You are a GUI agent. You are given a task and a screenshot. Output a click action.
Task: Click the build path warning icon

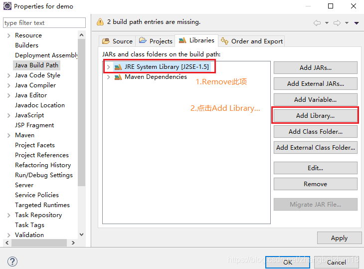(100, 22)
